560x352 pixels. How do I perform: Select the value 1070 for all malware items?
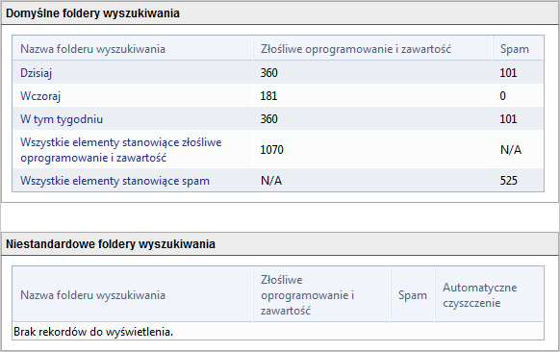click(271, 150)
